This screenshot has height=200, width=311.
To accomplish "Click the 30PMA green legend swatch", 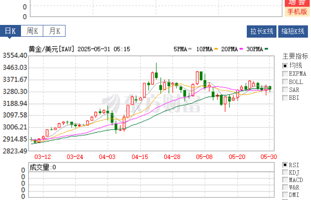I will pos(266,49).
